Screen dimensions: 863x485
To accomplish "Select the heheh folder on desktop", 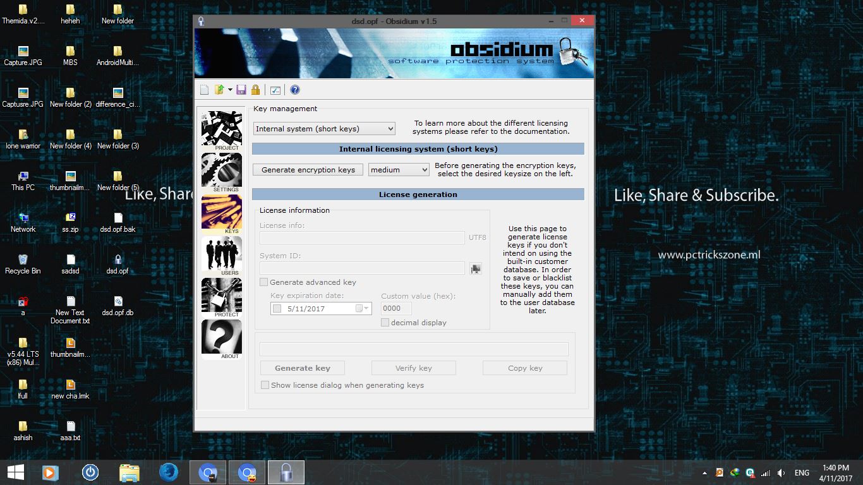I will tap(70, 14).
